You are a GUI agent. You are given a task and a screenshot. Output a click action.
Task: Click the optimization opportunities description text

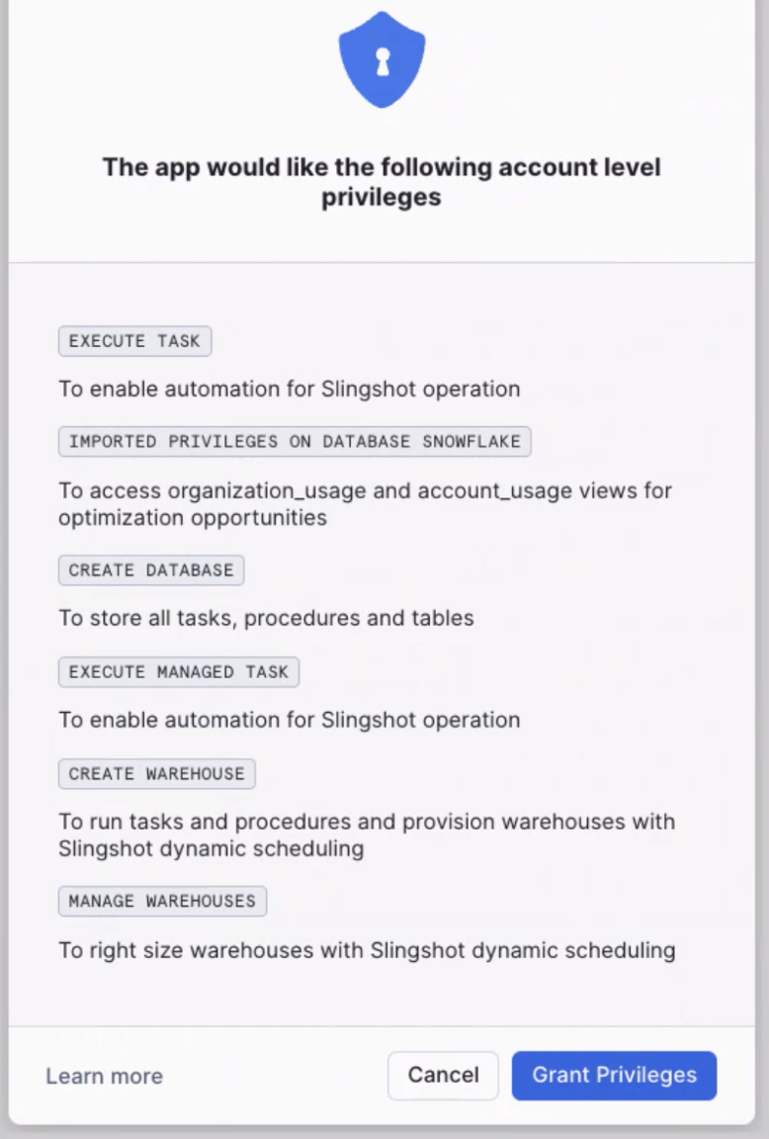[x=364, y=504]
